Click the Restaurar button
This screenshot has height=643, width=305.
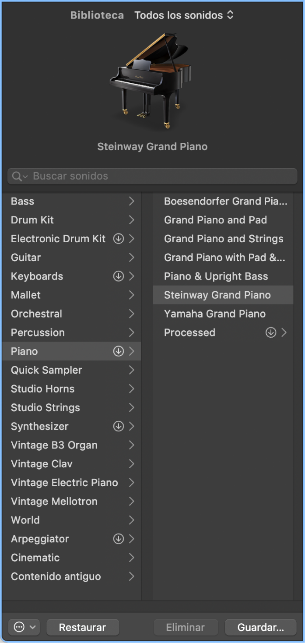[x=82, y=627]
